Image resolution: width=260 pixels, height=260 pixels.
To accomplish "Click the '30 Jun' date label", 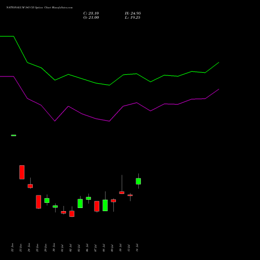I will [54, 248].
